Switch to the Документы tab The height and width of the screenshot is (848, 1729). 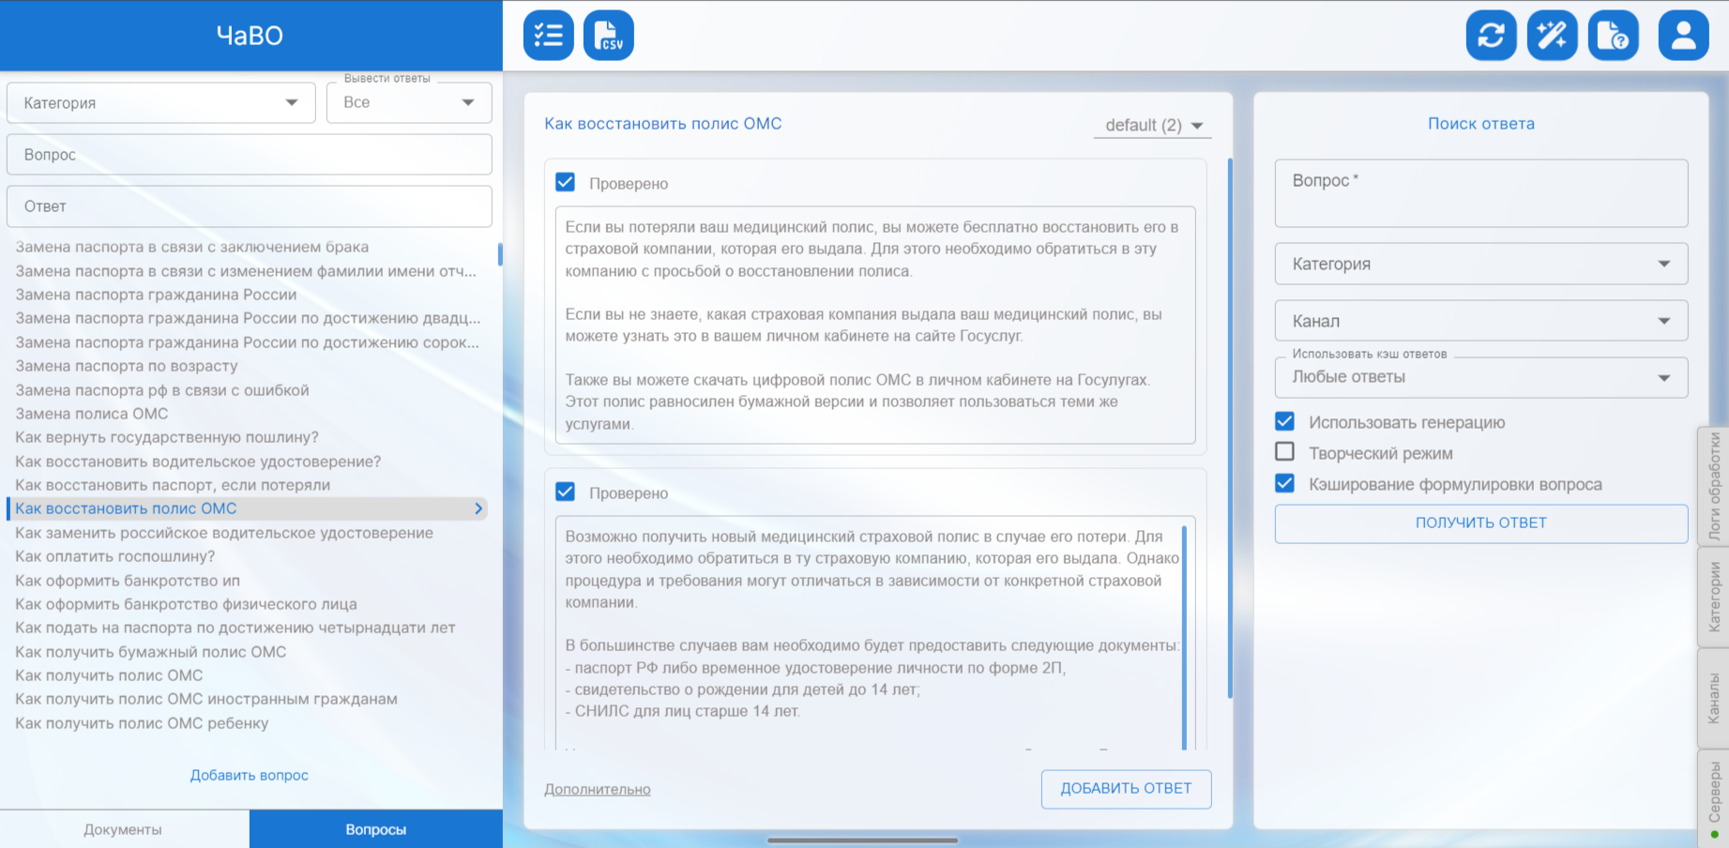124,829
